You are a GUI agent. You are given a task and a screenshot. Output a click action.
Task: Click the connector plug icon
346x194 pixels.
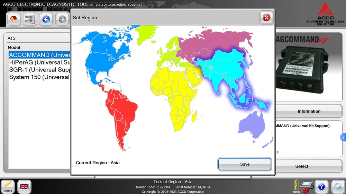click(30, 19)
